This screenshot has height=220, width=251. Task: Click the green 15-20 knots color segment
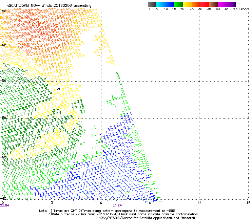coord(178,4)
